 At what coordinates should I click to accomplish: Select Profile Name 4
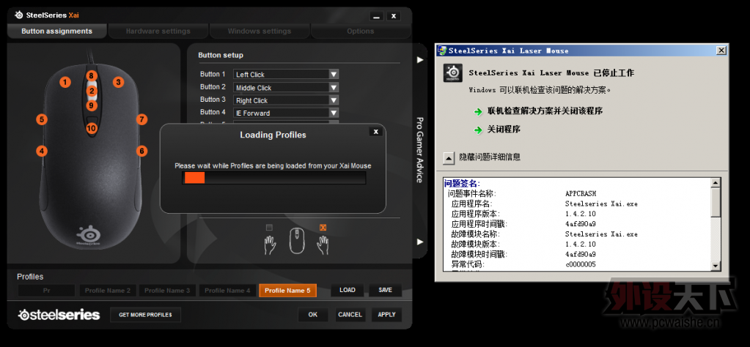(228, 290)
